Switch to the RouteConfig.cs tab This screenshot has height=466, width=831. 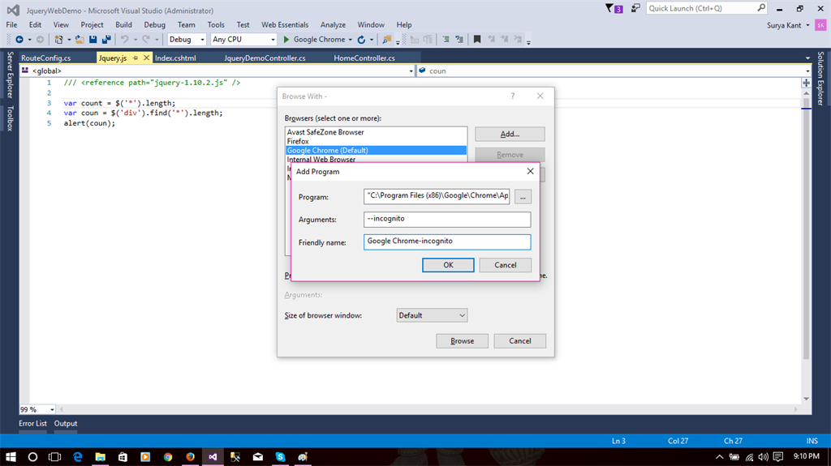(46, 58)
